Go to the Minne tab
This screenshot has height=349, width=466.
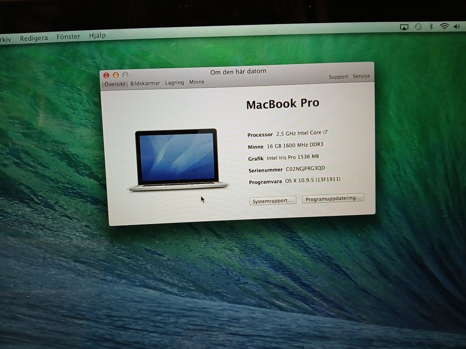(x=197, y=82)
